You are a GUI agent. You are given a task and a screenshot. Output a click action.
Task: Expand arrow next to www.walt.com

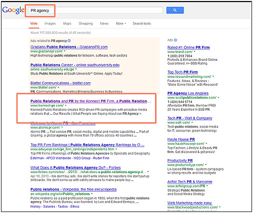click(192, 122)
